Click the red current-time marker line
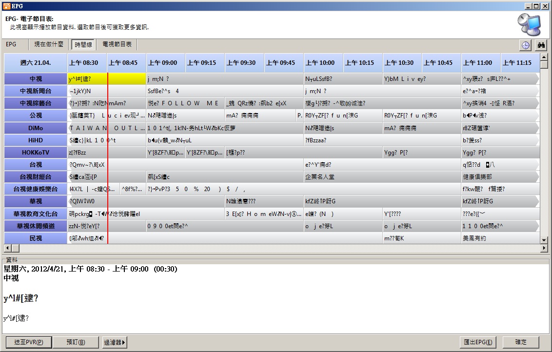This screenshot has height=352, width=552. coord(108,158)
